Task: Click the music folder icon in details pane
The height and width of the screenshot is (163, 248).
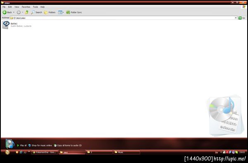Action: pos(10,144)
